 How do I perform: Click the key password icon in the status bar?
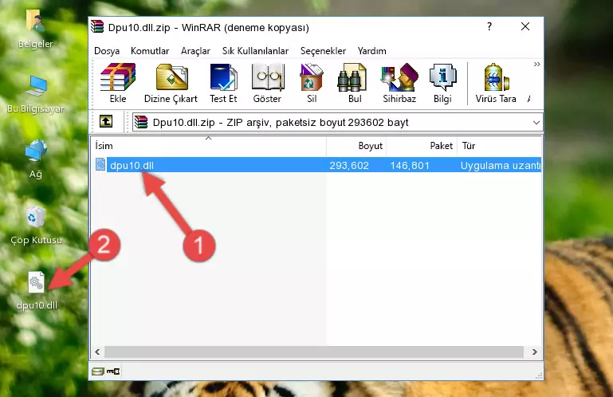(x=113, y=371)
